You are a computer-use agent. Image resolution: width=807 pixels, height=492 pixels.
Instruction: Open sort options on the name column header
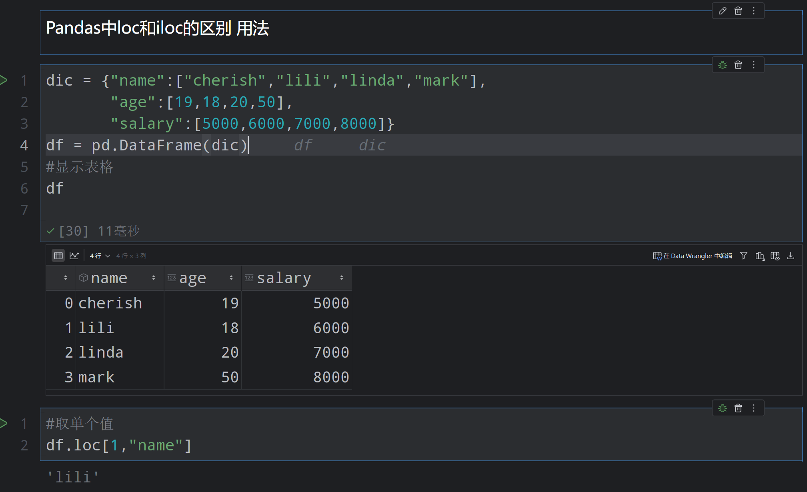tap(153, 277)
